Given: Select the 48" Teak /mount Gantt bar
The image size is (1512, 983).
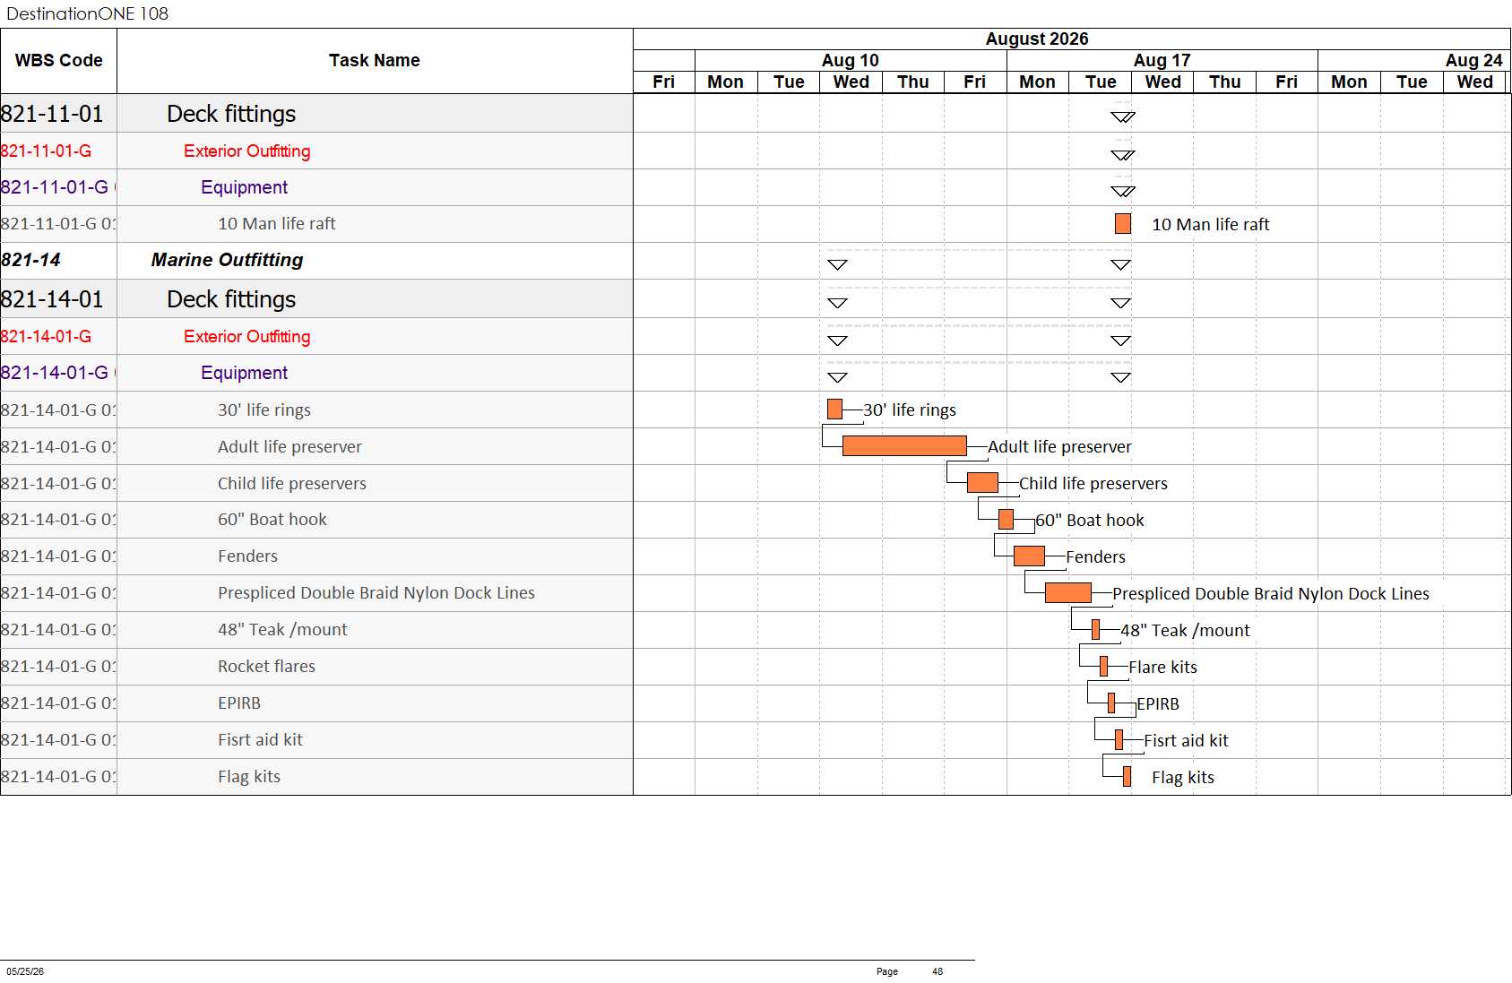Looking at the screenshot, I should coord(1095,630).
